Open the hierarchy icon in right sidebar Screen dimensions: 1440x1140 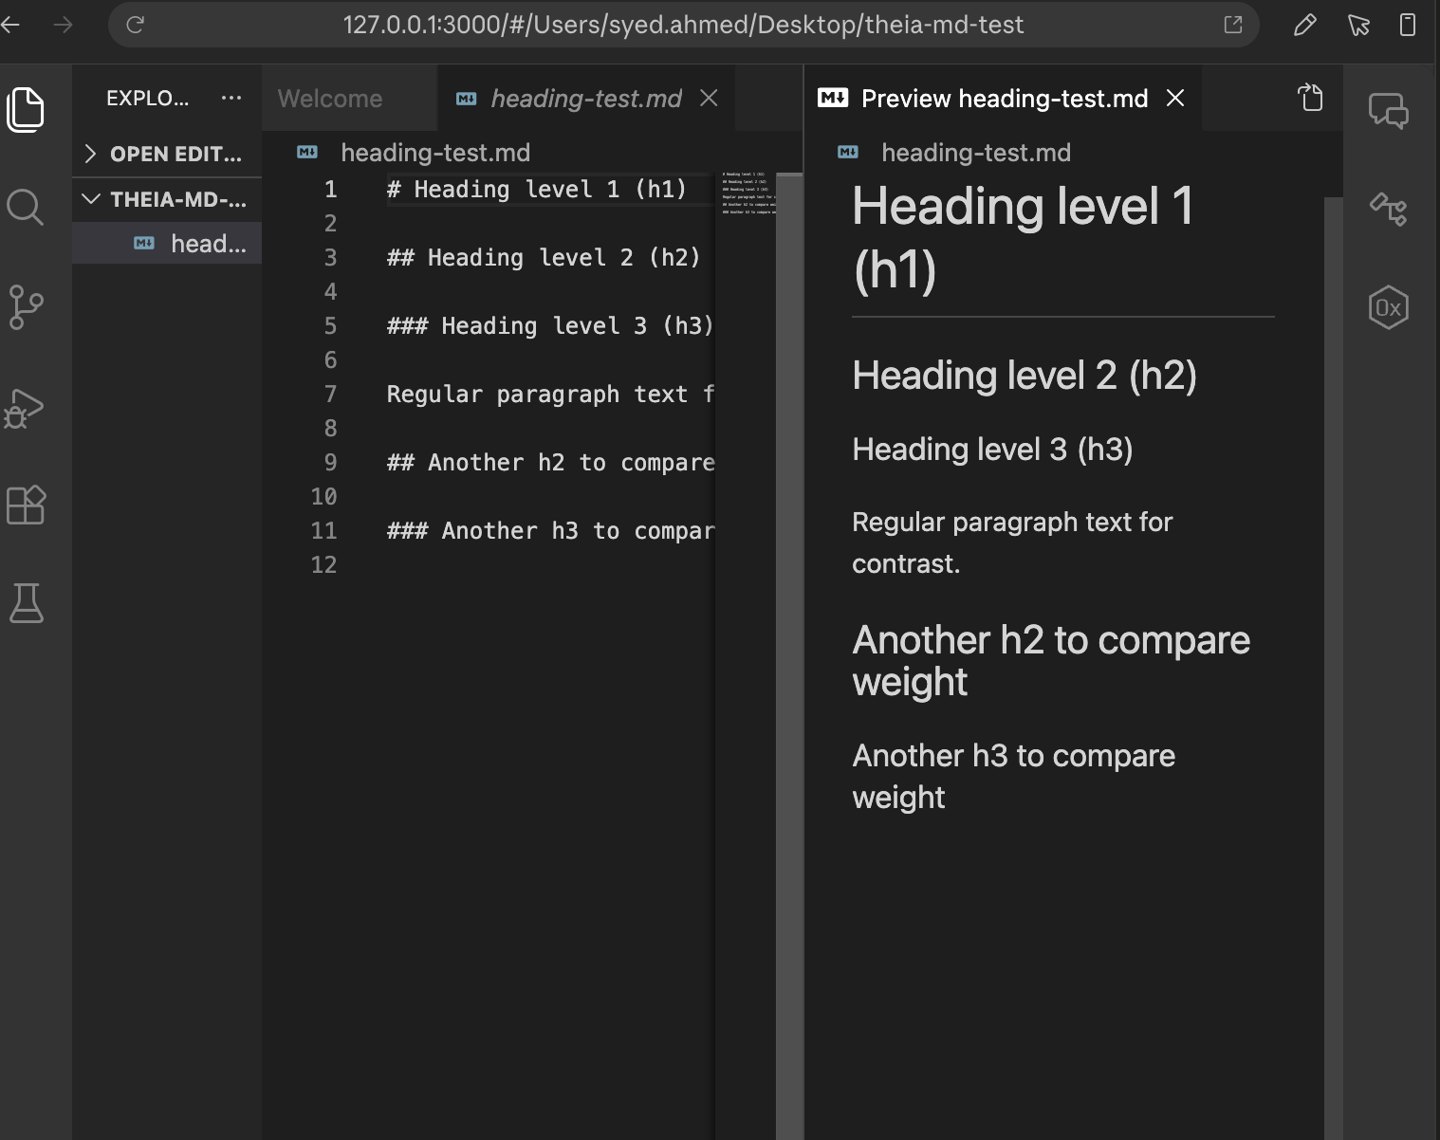pyautogui.click(x=1388, y=208)
